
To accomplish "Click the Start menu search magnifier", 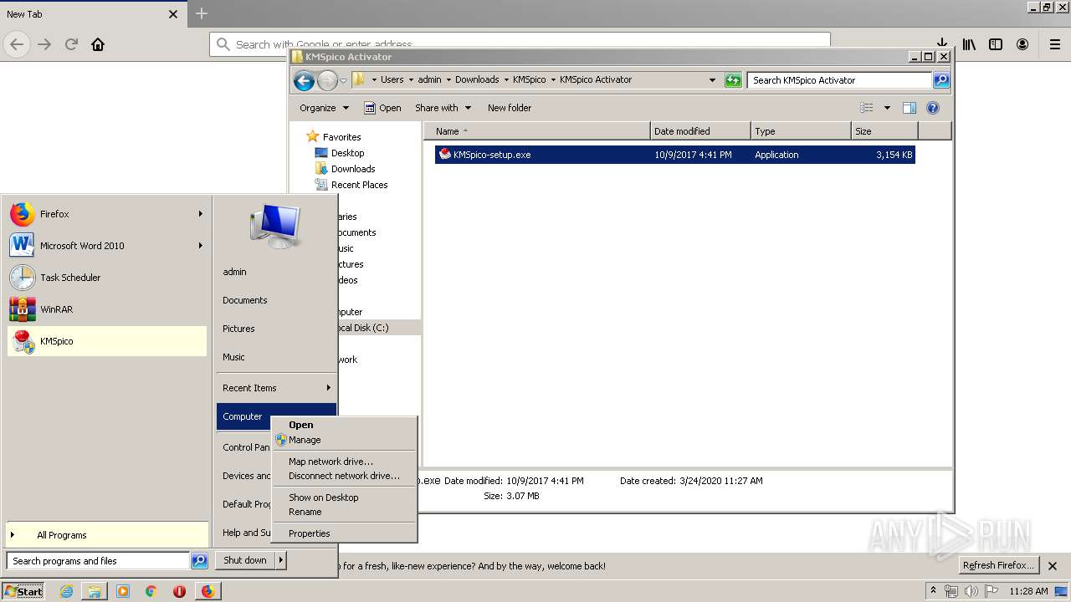I will point(199,561).
